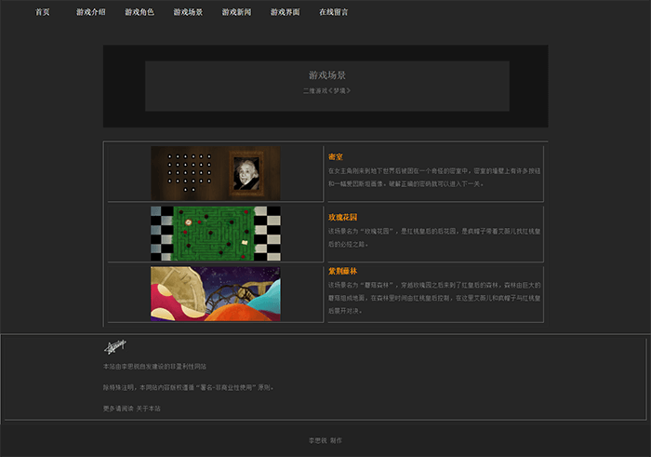Click the 李思祝 制作 credit at bottom
Screen dimensions: 651x457
(325, 440)
